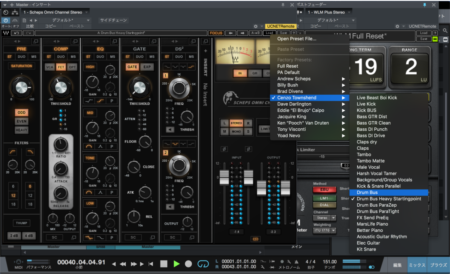Screen dimensions: 450x274
Task: Select the high-pass filter shape icon in PRE
Action: click(x=13, y=152)
